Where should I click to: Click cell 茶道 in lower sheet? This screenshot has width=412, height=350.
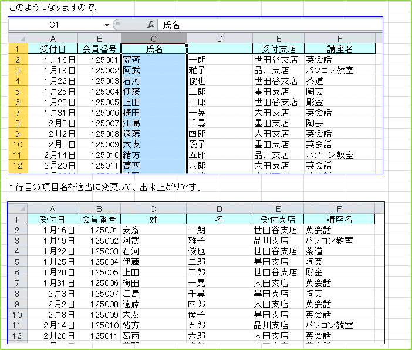(339, 251)
